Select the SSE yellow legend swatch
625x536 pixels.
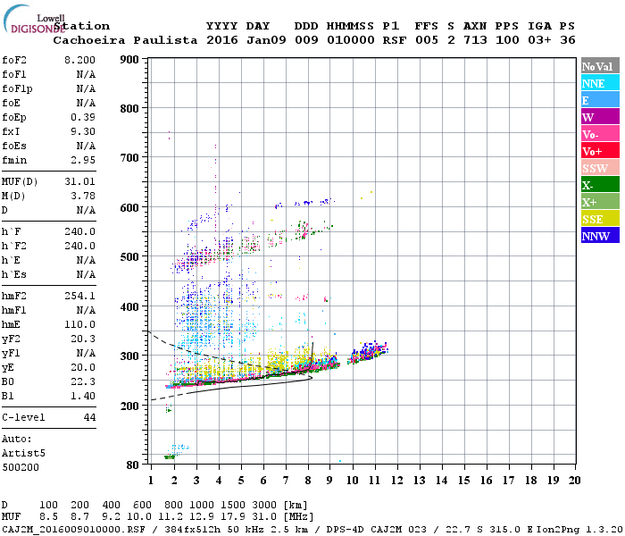[x=600, y=219]
